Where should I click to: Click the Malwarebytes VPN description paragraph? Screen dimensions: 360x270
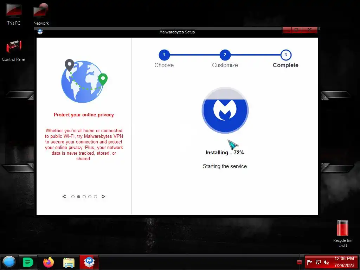(x=84, y=144)
